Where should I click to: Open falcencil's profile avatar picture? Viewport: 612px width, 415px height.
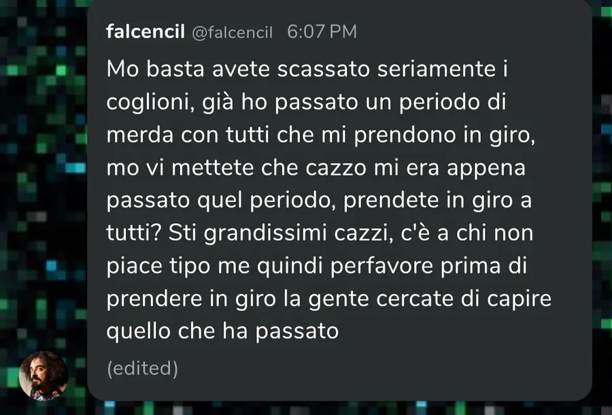coord(44,376)
